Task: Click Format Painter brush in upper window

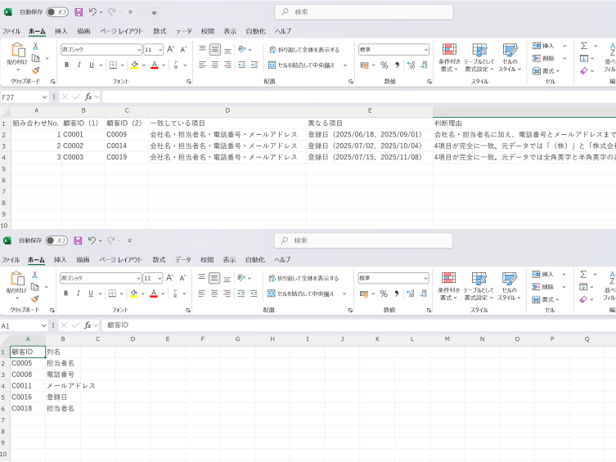Action: pos(35,70)
